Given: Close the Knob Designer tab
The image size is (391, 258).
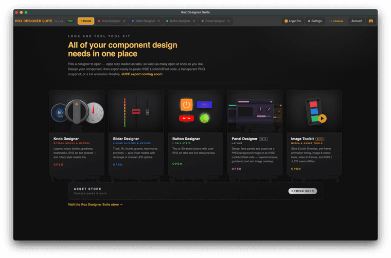Looking at the screenshot, I should 124,21.
